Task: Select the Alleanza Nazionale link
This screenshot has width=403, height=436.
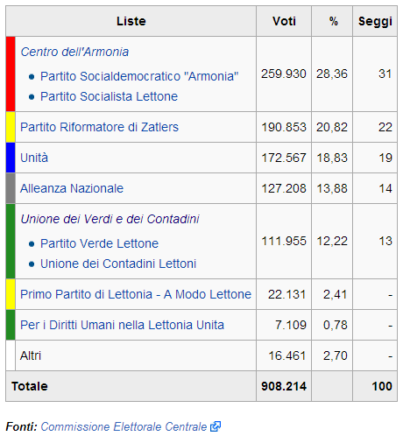Action: pos(72,188)
